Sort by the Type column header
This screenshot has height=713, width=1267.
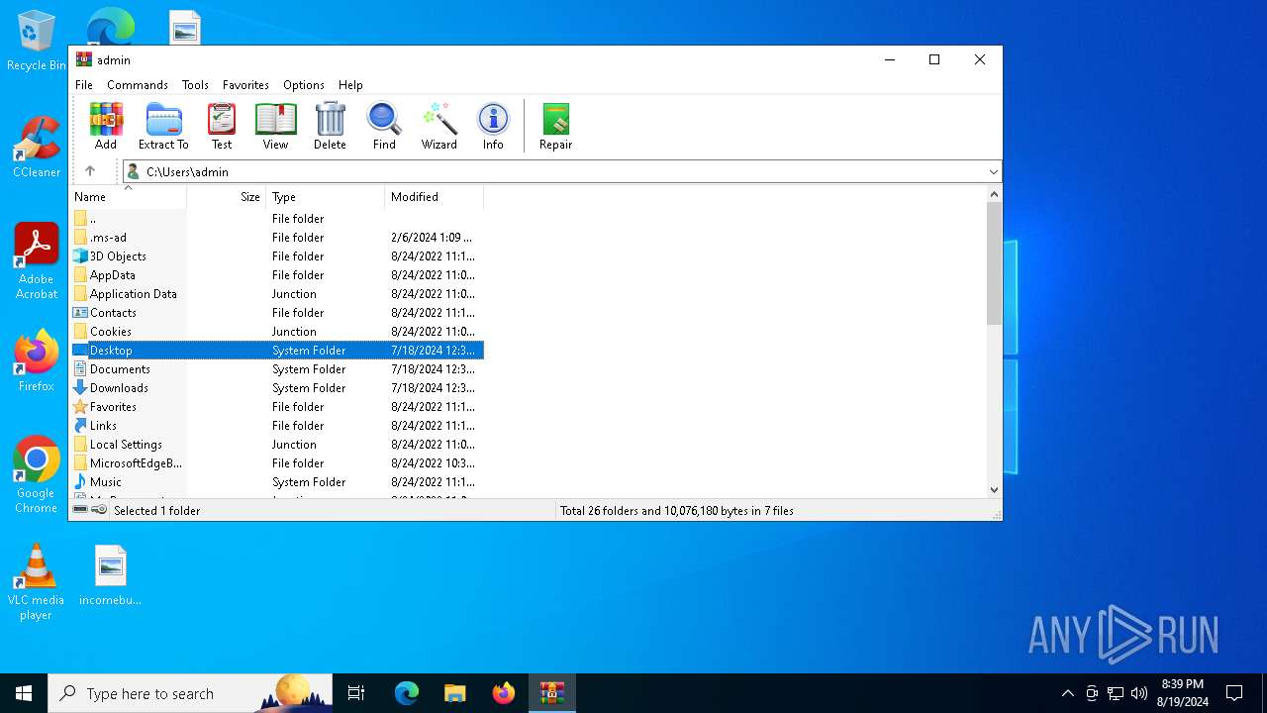click(326, 197)
